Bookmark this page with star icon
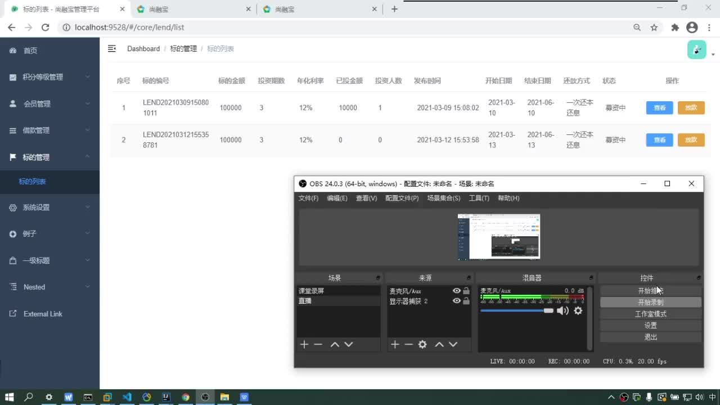Screen dimensions: 720x405 (654, 27)
